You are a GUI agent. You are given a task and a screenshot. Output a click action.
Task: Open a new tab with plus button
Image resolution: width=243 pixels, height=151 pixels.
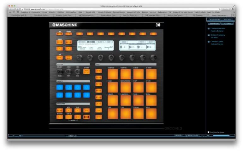[234, 15]
